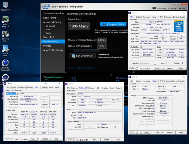
Task: Click Maximum Processor Frequency 6.00 GHz value
Action: coord(102,40)
